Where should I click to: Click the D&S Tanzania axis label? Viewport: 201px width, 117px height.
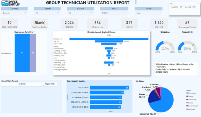pyautogui.click(x=7, y=53)
